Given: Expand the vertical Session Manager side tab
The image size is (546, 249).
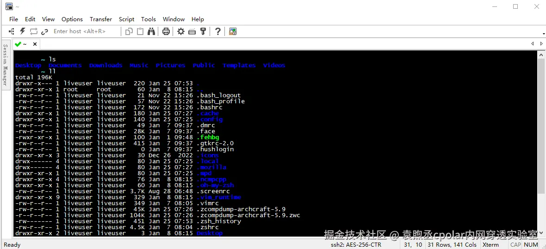Looking at the screenshot, I should 5,65.
